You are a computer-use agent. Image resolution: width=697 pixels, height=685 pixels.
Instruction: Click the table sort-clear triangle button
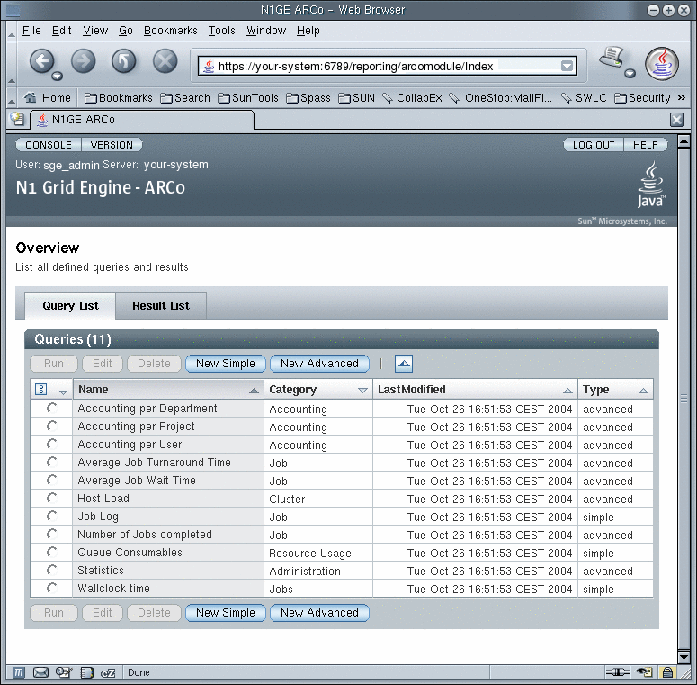404,364
